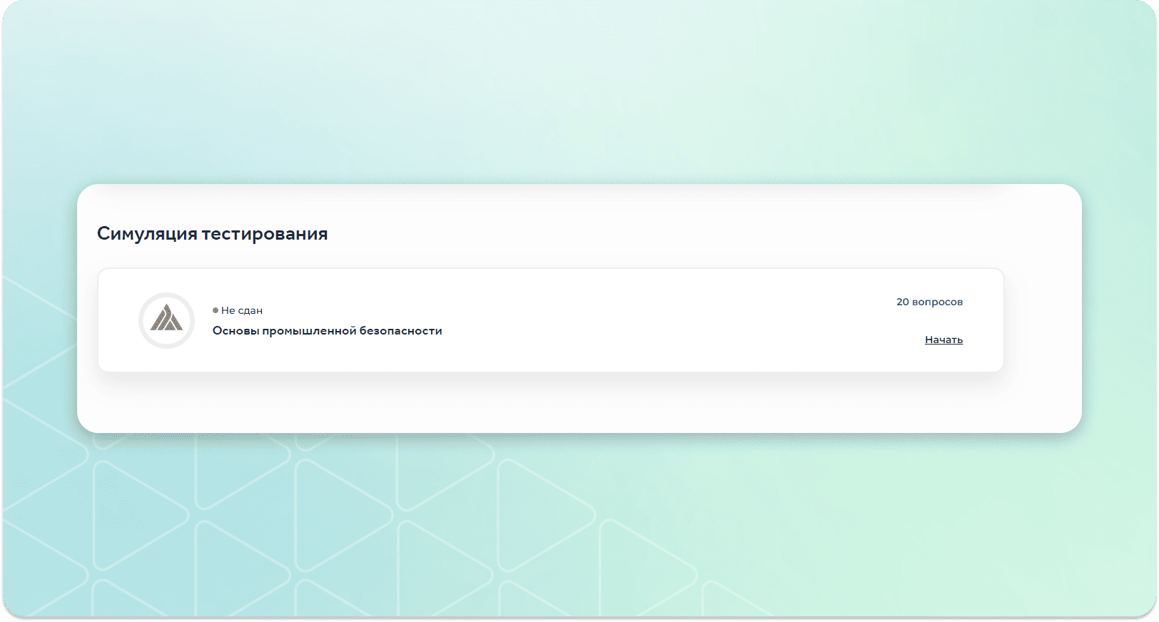Click the triangular company logo icon

[166, 318]
